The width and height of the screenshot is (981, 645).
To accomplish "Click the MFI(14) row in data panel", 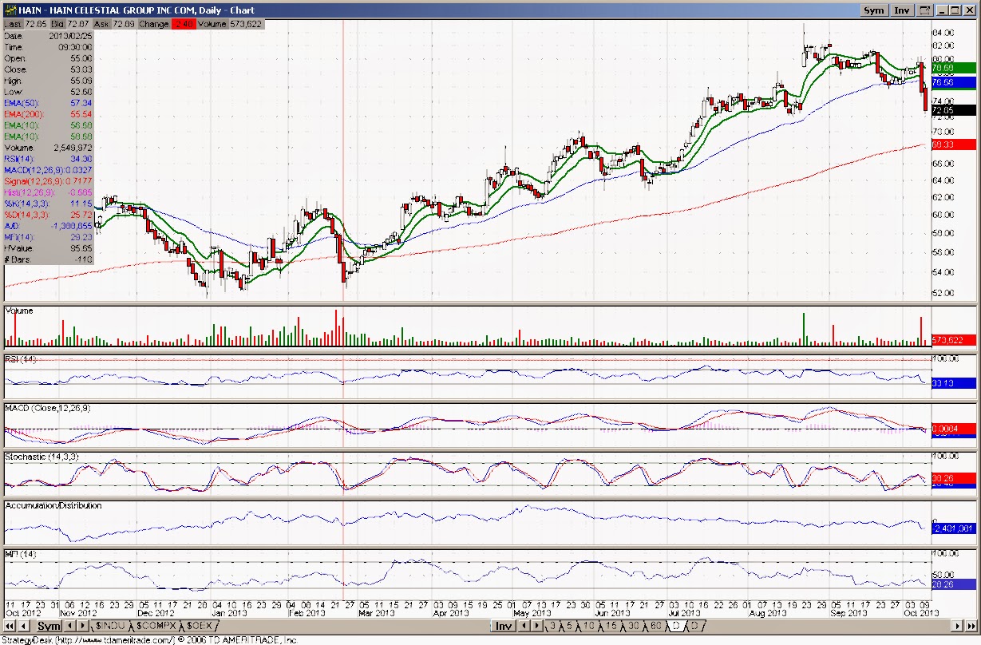I will (48, 237).
